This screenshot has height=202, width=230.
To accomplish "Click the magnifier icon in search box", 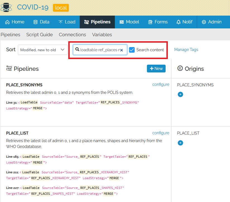I will [77, 49].
